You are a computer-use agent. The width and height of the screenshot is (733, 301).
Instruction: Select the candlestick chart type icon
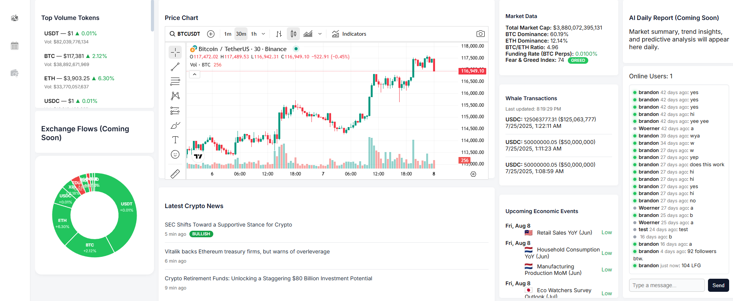(x=293, y=34)
